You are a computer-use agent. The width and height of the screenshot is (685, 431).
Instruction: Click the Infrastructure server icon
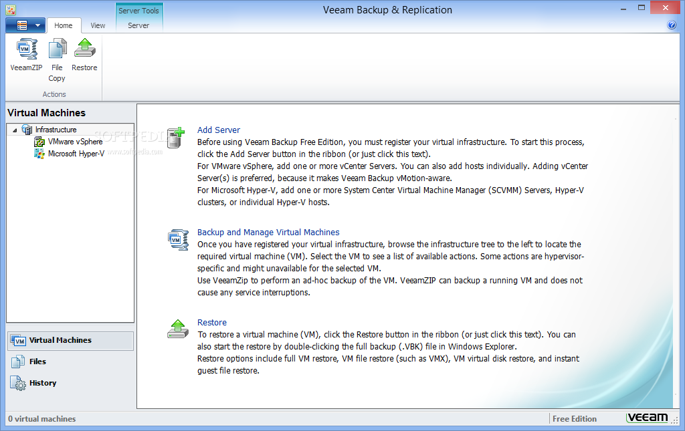click(27, 130)
